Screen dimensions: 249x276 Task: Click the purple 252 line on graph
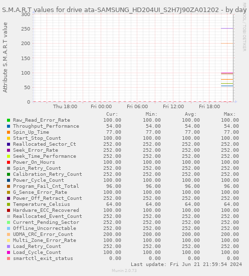[227, 29]
